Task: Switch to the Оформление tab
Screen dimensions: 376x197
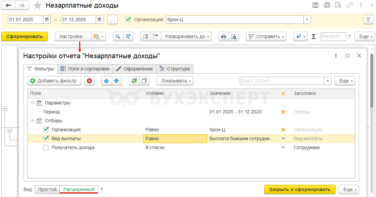Action: 134,69
